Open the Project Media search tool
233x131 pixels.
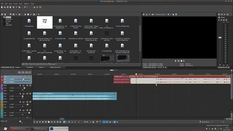[39, 15]
